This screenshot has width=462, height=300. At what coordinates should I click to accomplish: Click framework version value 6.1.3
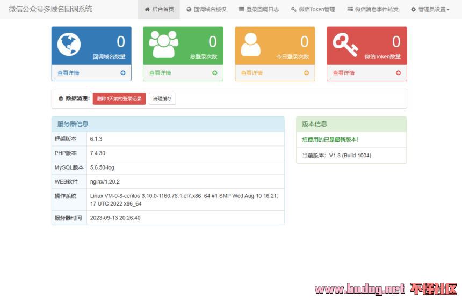coord(96,139)
